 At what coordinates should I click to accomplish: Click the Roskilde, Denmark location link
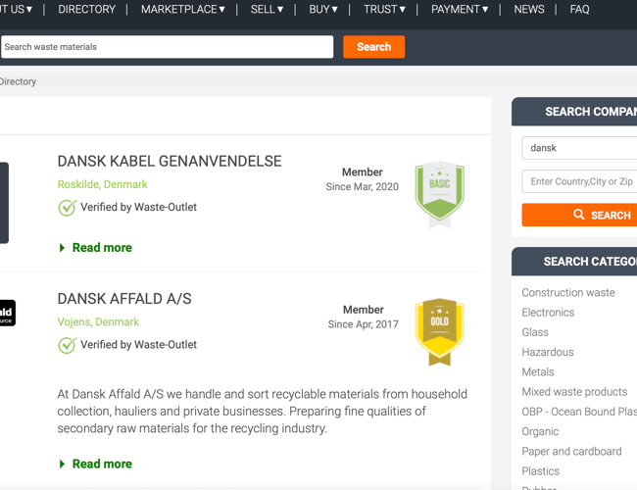[x=102, y=184]
